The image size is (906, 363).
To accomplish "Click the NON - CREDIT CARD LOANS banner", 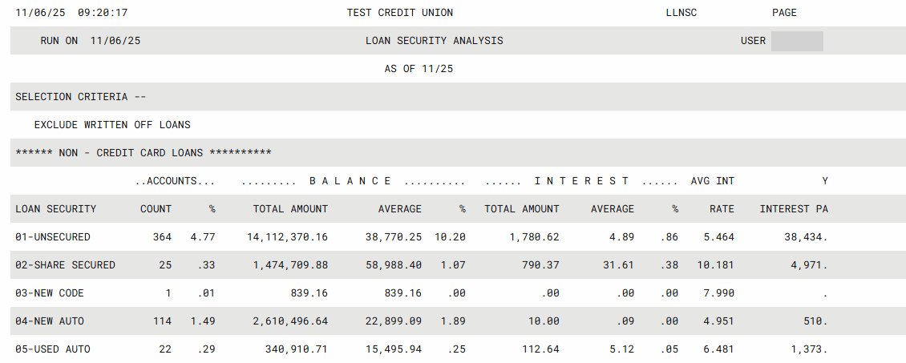I will tap(144, 153).
